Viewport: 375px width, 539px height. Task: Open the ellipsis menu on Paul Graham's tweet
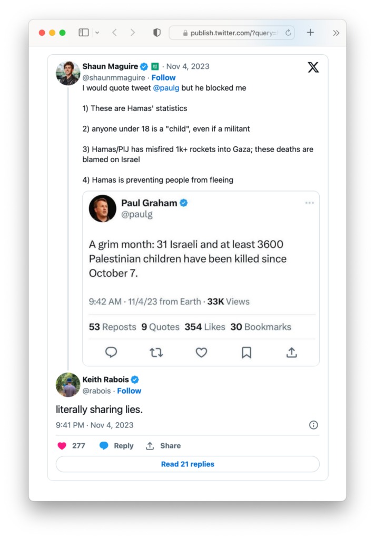[x=310, y=202]
